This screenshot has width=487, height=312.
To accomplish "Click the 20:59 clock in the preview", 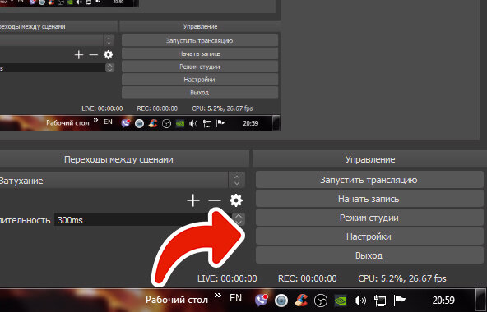I will [x=251, y=123].
